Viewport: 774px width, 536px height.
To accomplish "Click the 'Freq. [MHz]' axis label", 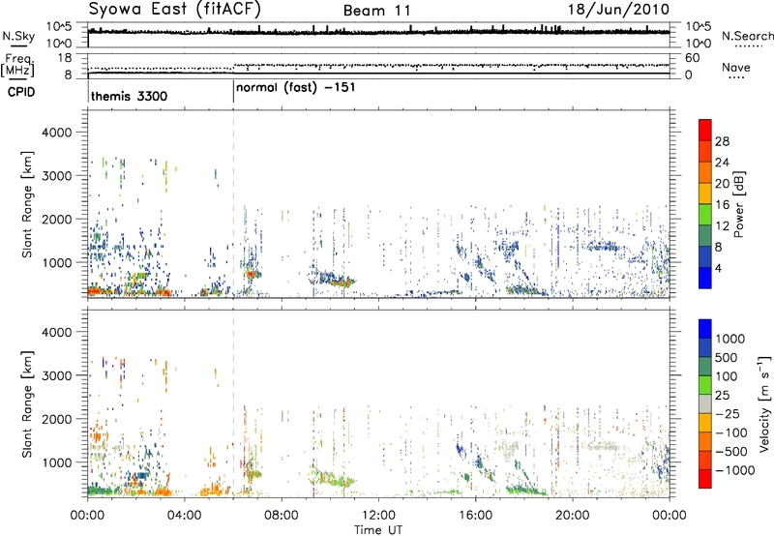I will click(17, 66).
